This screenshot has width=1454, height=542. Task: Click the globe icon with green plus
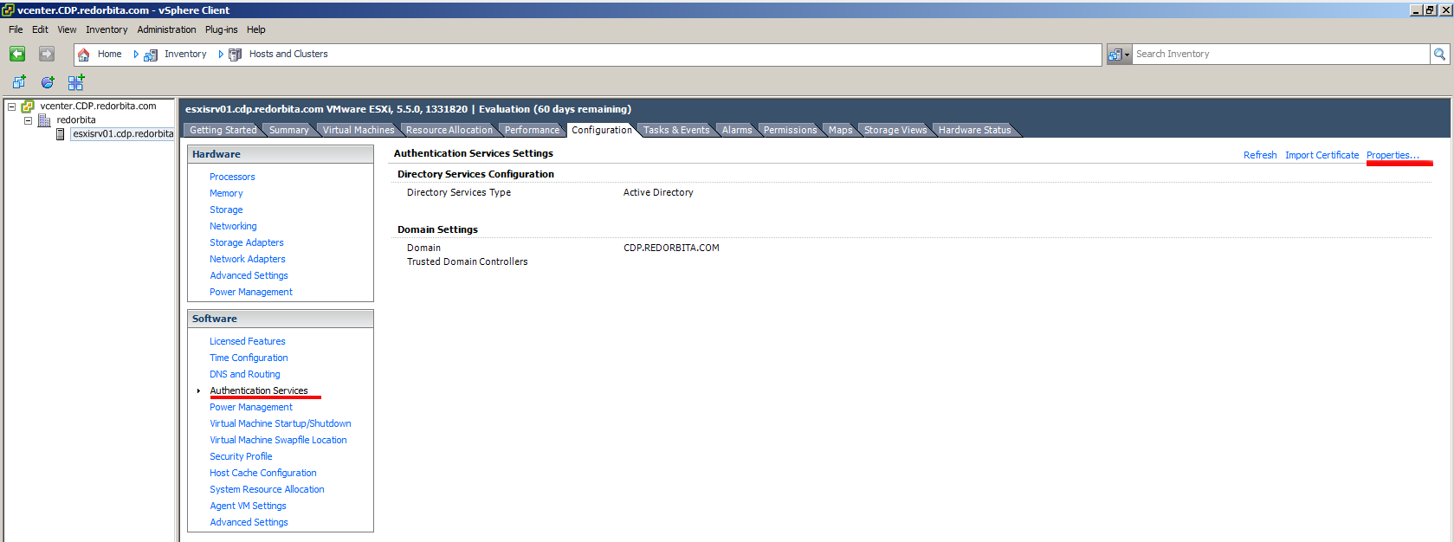[48, 82]
